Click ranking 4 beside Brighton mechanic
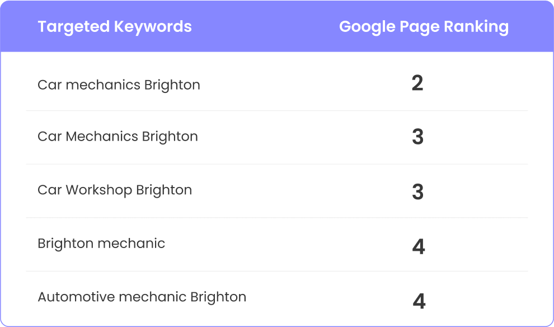Screen dimensions: 554x327 [419, 246]
